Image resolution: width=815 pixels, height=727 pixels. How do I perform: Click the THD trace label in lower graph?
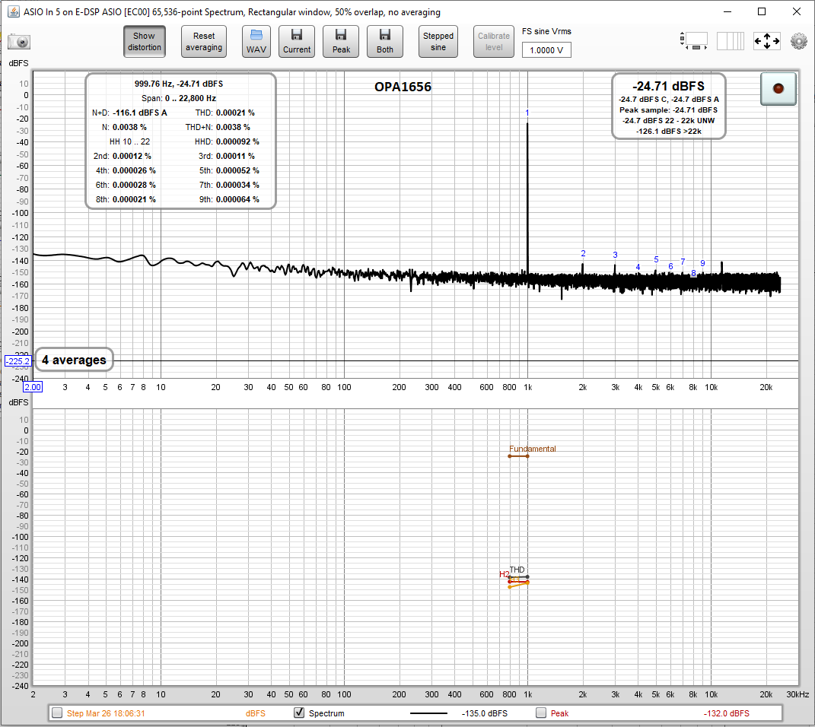point(517,570)
